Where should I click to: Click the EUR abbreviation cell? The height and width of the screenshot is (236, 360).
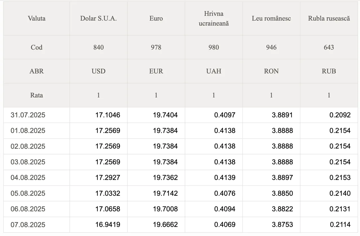click(x=156, y=71)
